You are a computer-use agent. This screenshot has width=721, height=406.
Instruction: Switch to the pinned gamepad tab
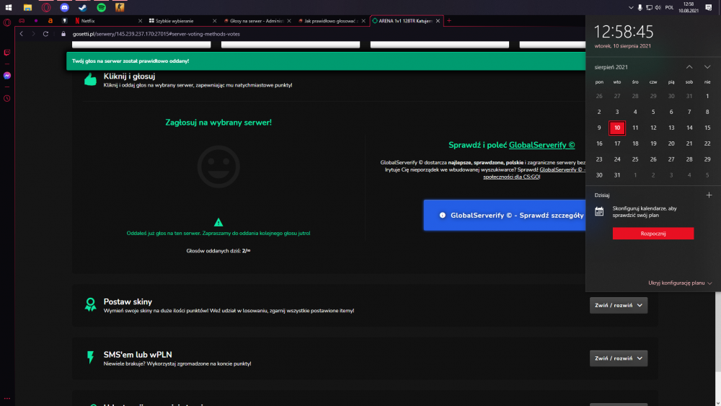22,21
